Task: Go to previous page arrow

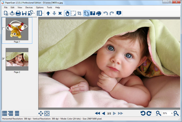Action: pos(103,113)
